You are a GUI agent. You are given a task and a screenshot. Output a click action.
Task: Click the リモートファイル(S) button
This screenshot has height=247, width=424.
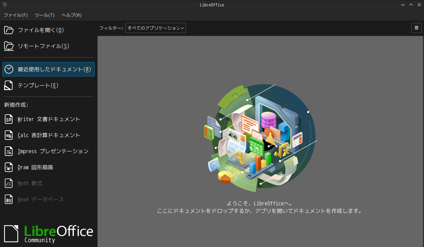coord(48,46)
